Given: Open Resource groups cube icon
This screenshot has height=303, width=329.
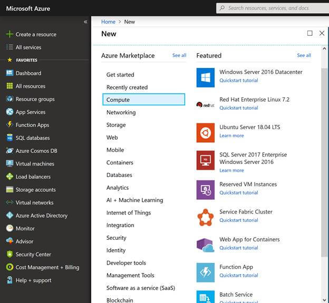Looking at the screenshot, I should pyautogui.click(x=9, y=99).
